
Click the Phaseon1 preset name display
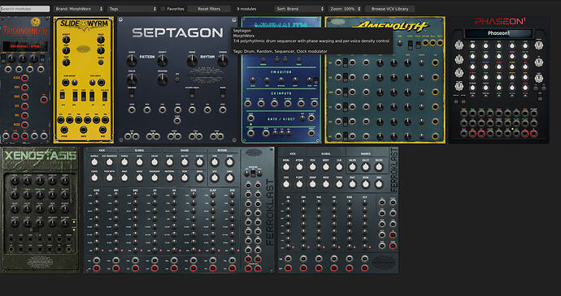[498, 33]
